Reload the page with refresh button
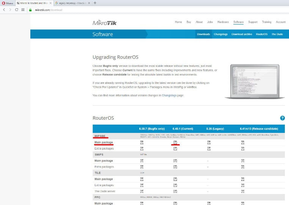289x205 pixels. coord(16,10)
